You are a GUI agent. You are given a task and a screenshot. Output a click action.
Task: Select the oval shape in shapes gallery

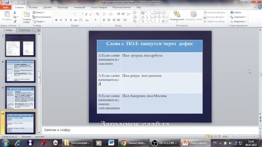pyautogui.click(x=159, y=13)
